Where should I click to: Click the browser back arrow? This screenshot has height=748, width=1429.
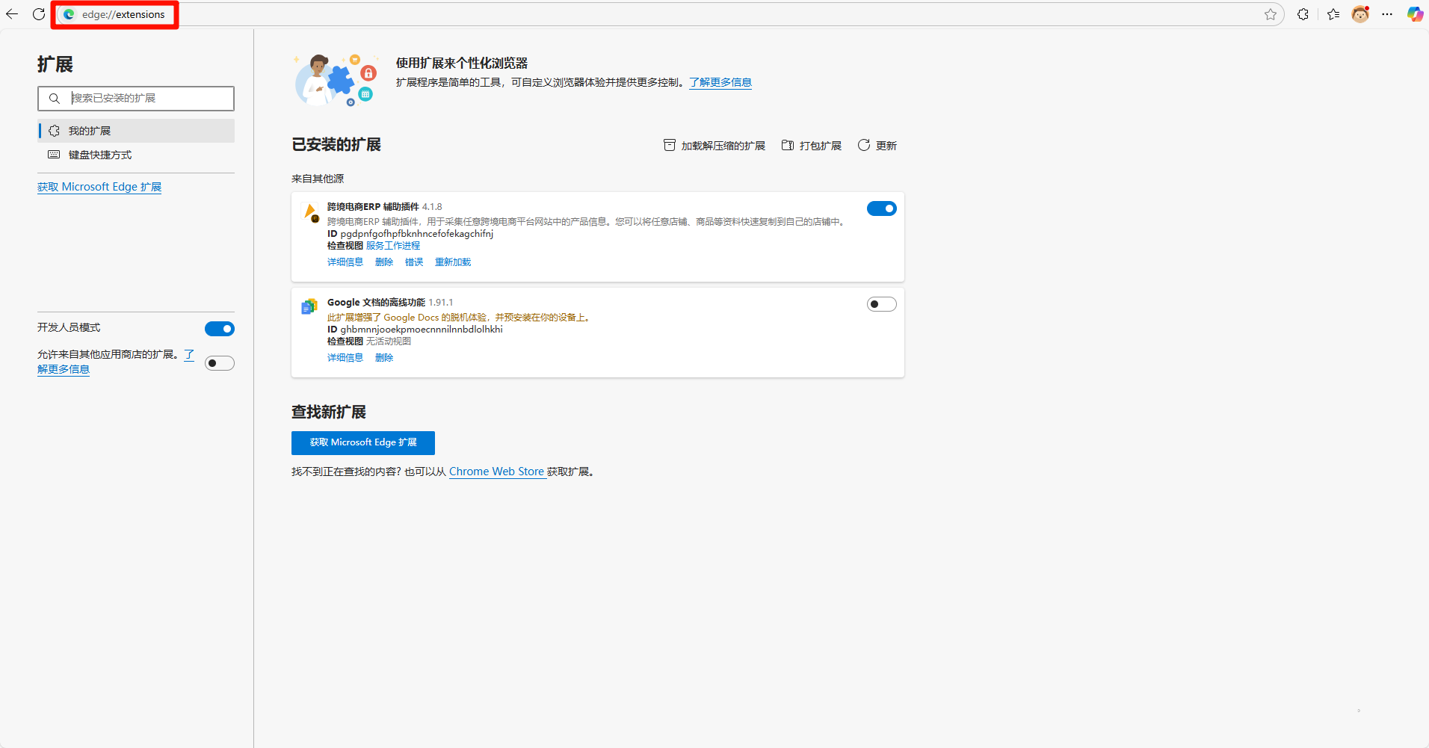click(x=12, y=14)
